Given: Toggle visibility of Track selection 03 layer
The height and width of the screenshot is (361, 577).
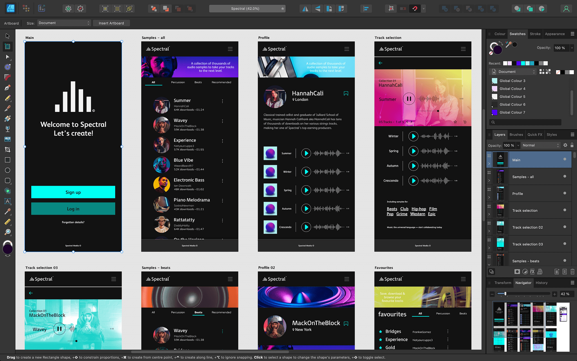Looking at the screenshot, I should coord(565,244).
